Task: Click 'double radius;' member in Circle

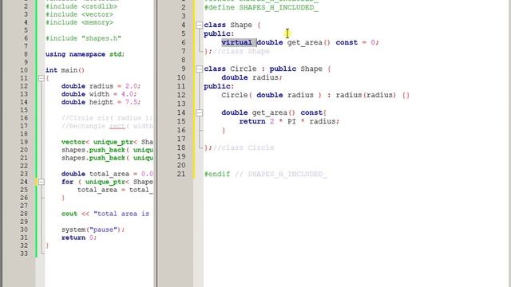Action: [252, 78]
